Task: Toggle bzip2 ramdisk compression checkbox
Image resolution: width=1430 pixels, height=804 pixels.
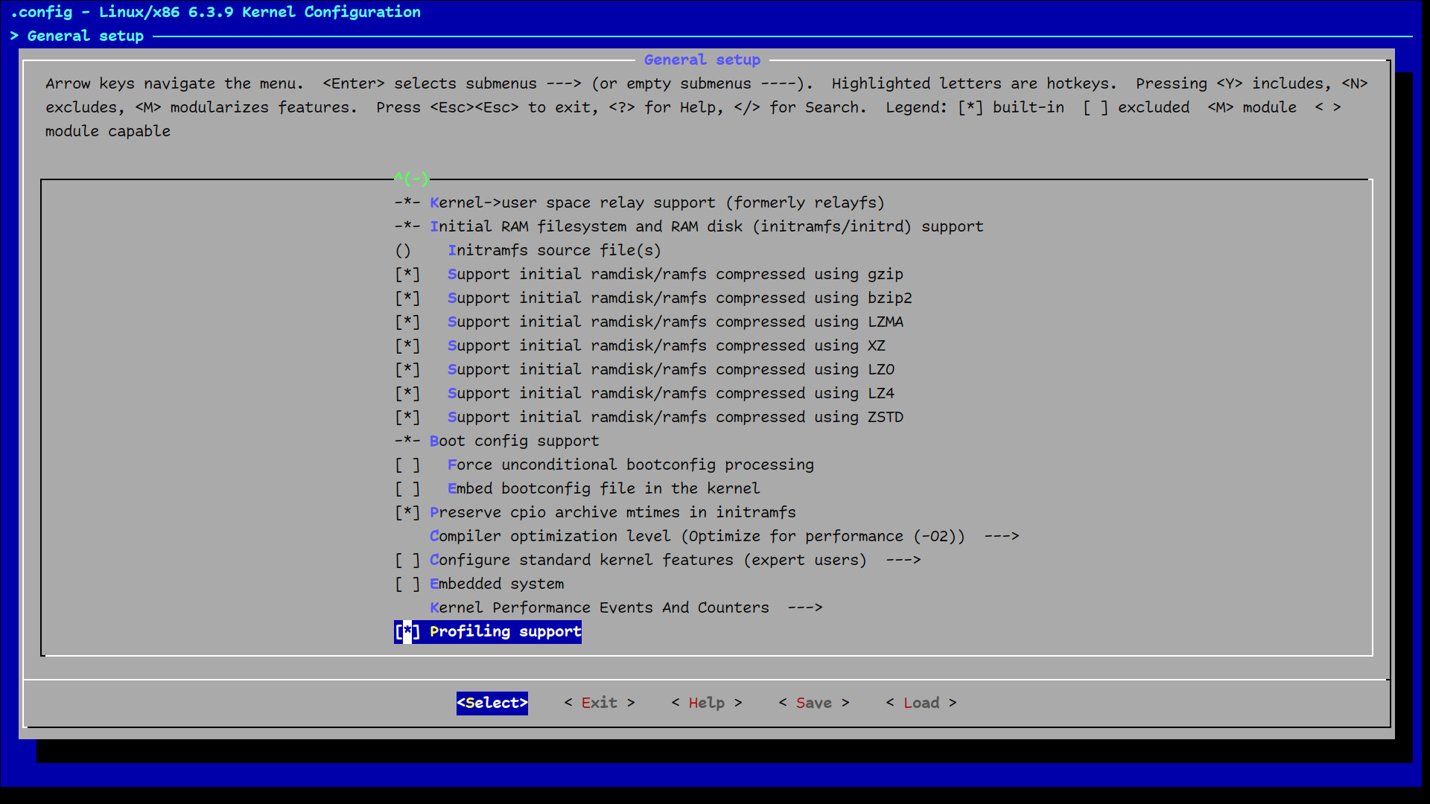Action: pyautogui.click(x=407, y=298)
